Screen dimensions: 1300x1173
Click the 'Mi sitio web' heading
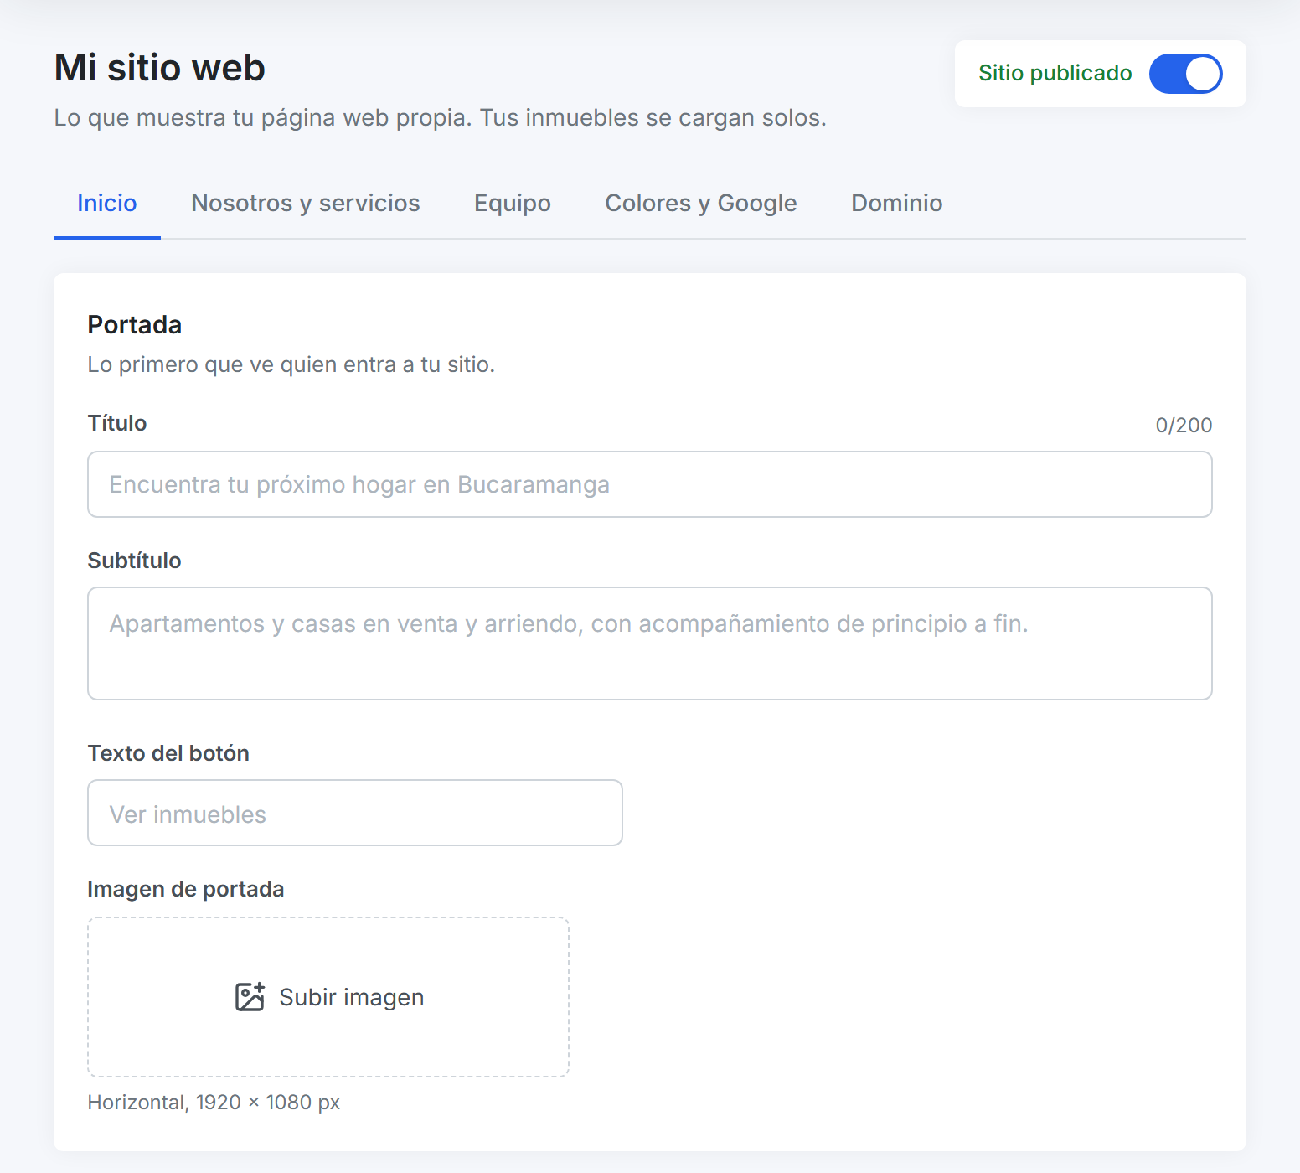tap(160, 68)
